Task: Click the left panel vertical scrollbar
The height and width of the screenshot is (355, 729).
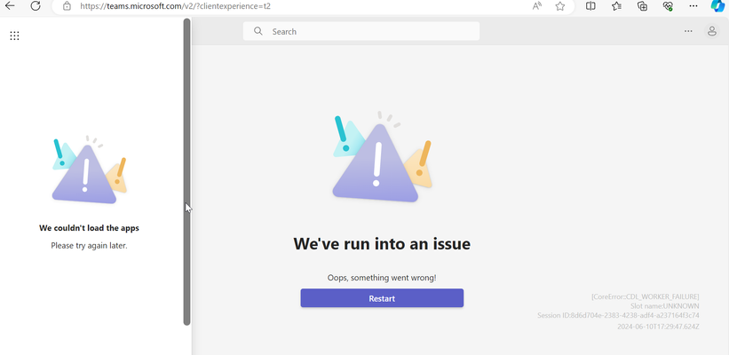Action: pyautogui.click(x=186, y=172)
